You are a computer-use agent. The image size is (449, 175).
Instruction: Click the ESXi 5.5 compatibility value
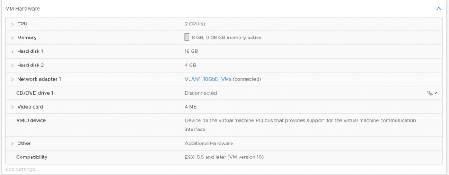coord(224,157)
